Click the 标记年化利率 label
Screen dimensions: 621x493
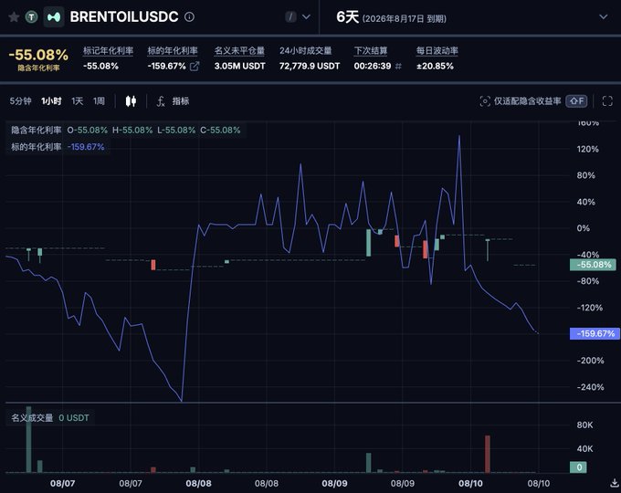tap(108, 51)
